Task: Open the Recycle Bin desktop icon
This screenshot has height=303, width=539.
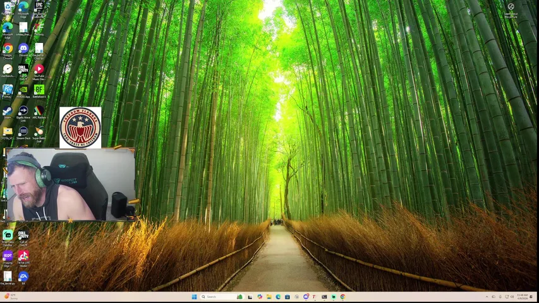Action: [x=8, y=8]
